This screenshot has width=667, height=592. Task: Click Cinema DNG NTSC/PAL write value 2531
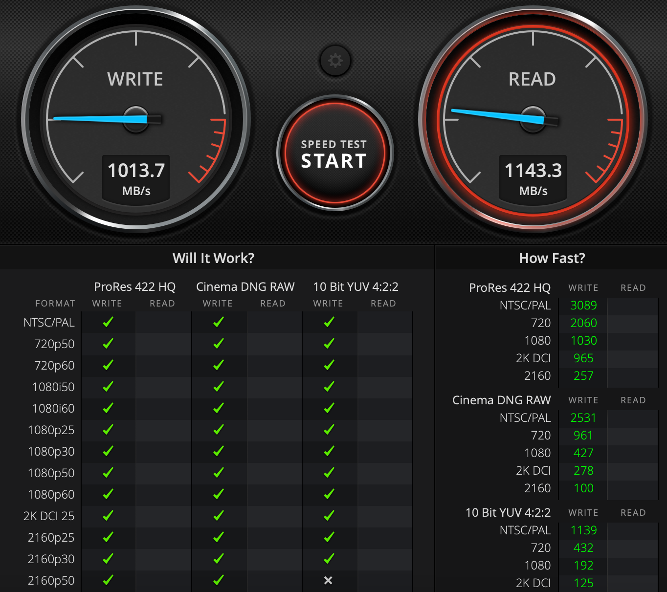click(583, 418)
